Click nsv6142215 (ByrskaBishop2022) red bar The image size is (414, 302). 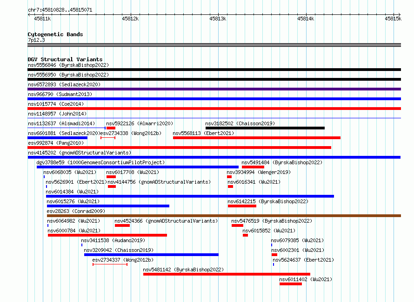(x=242, y=206)
